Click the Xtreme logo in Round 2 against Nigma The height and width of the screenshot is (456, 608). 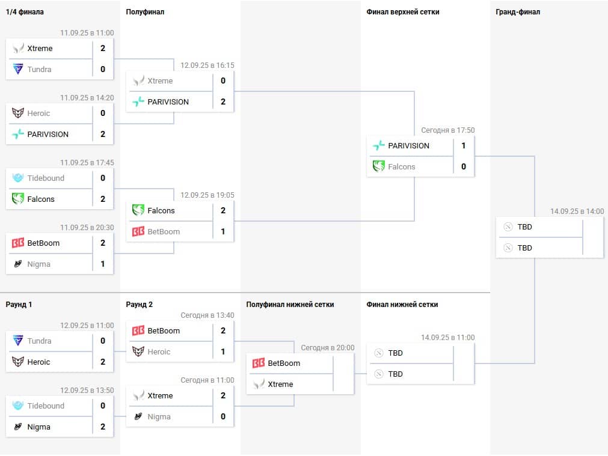pyautogui.click(x=138, y=395)
